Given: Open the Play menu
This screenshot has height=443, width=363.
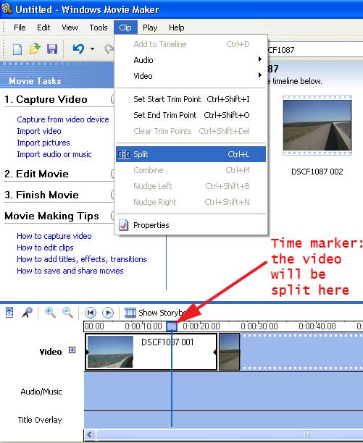Looking at the screenshot, I should point(150,28).
